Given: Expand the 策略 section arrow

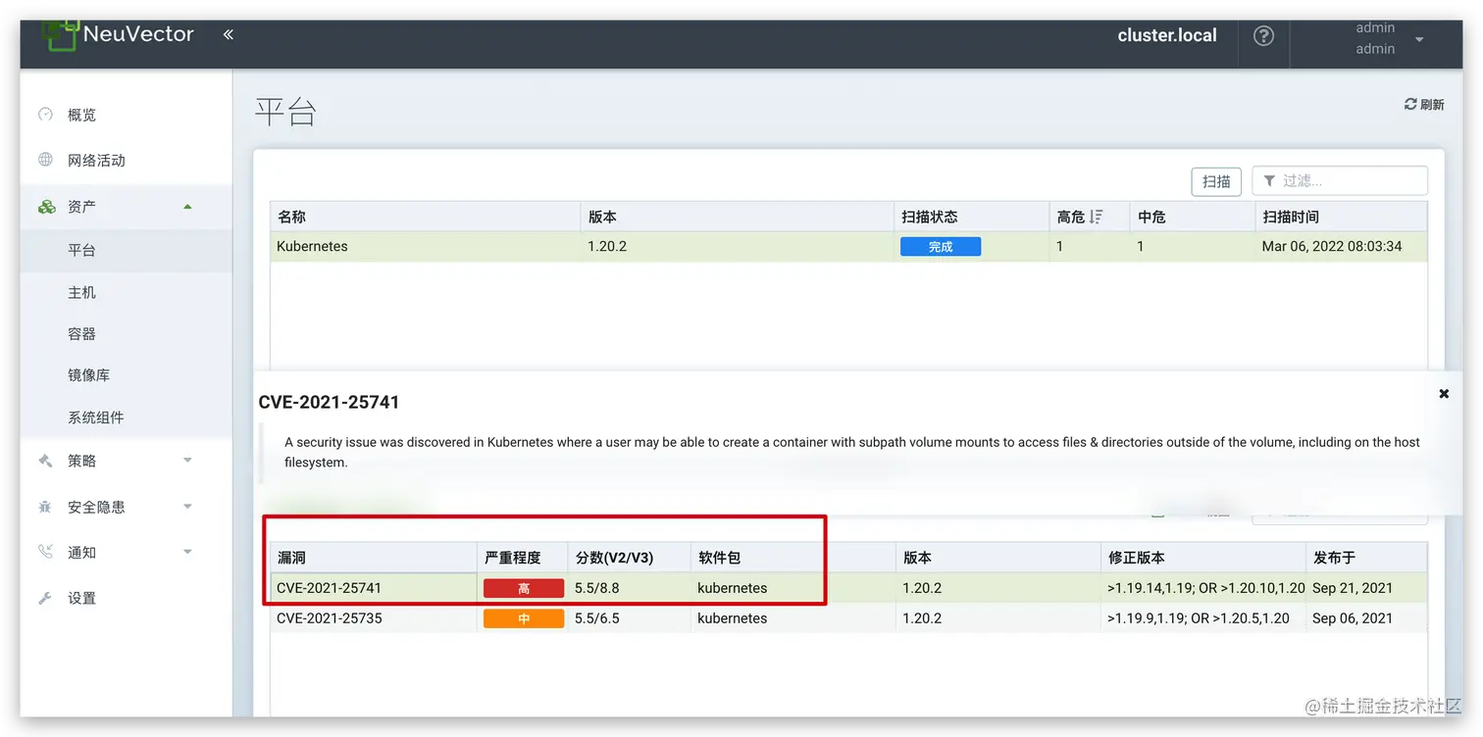Looking at the screenshot, I should (x=187, y=461).
